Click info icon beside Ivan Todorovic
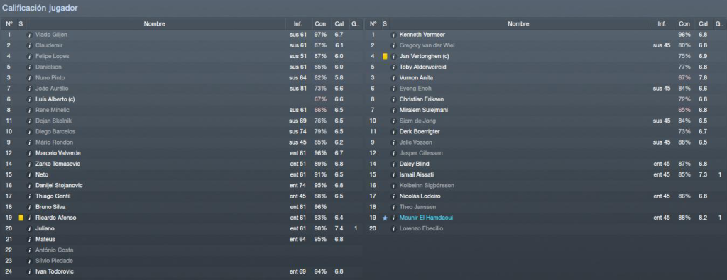The width and height of the screenshot is (727, 280). [x=30, y=271]
